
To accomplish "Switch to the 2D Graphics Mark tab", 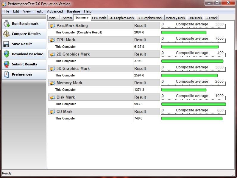I will pos(122,18).
